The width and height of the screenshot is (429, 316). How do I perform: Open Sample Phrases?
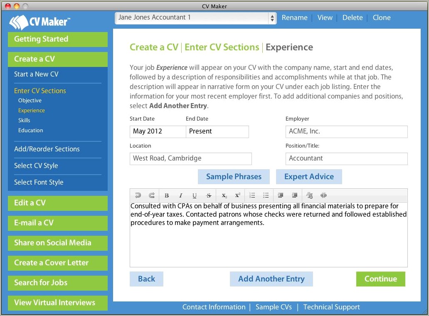pyautogui.click(x=234, y=176)
